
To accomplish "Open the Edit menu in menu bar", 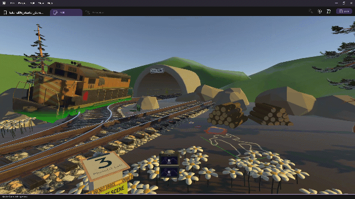I will 32,3.
